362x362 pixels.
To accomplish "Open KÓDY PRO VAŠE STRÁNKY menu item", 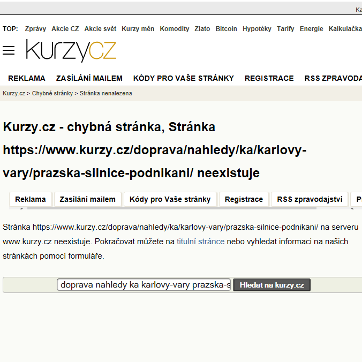I will coord(183,78).
